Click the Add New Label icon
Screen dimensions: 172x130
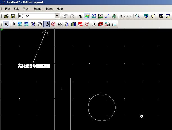(x=107, y=24)
